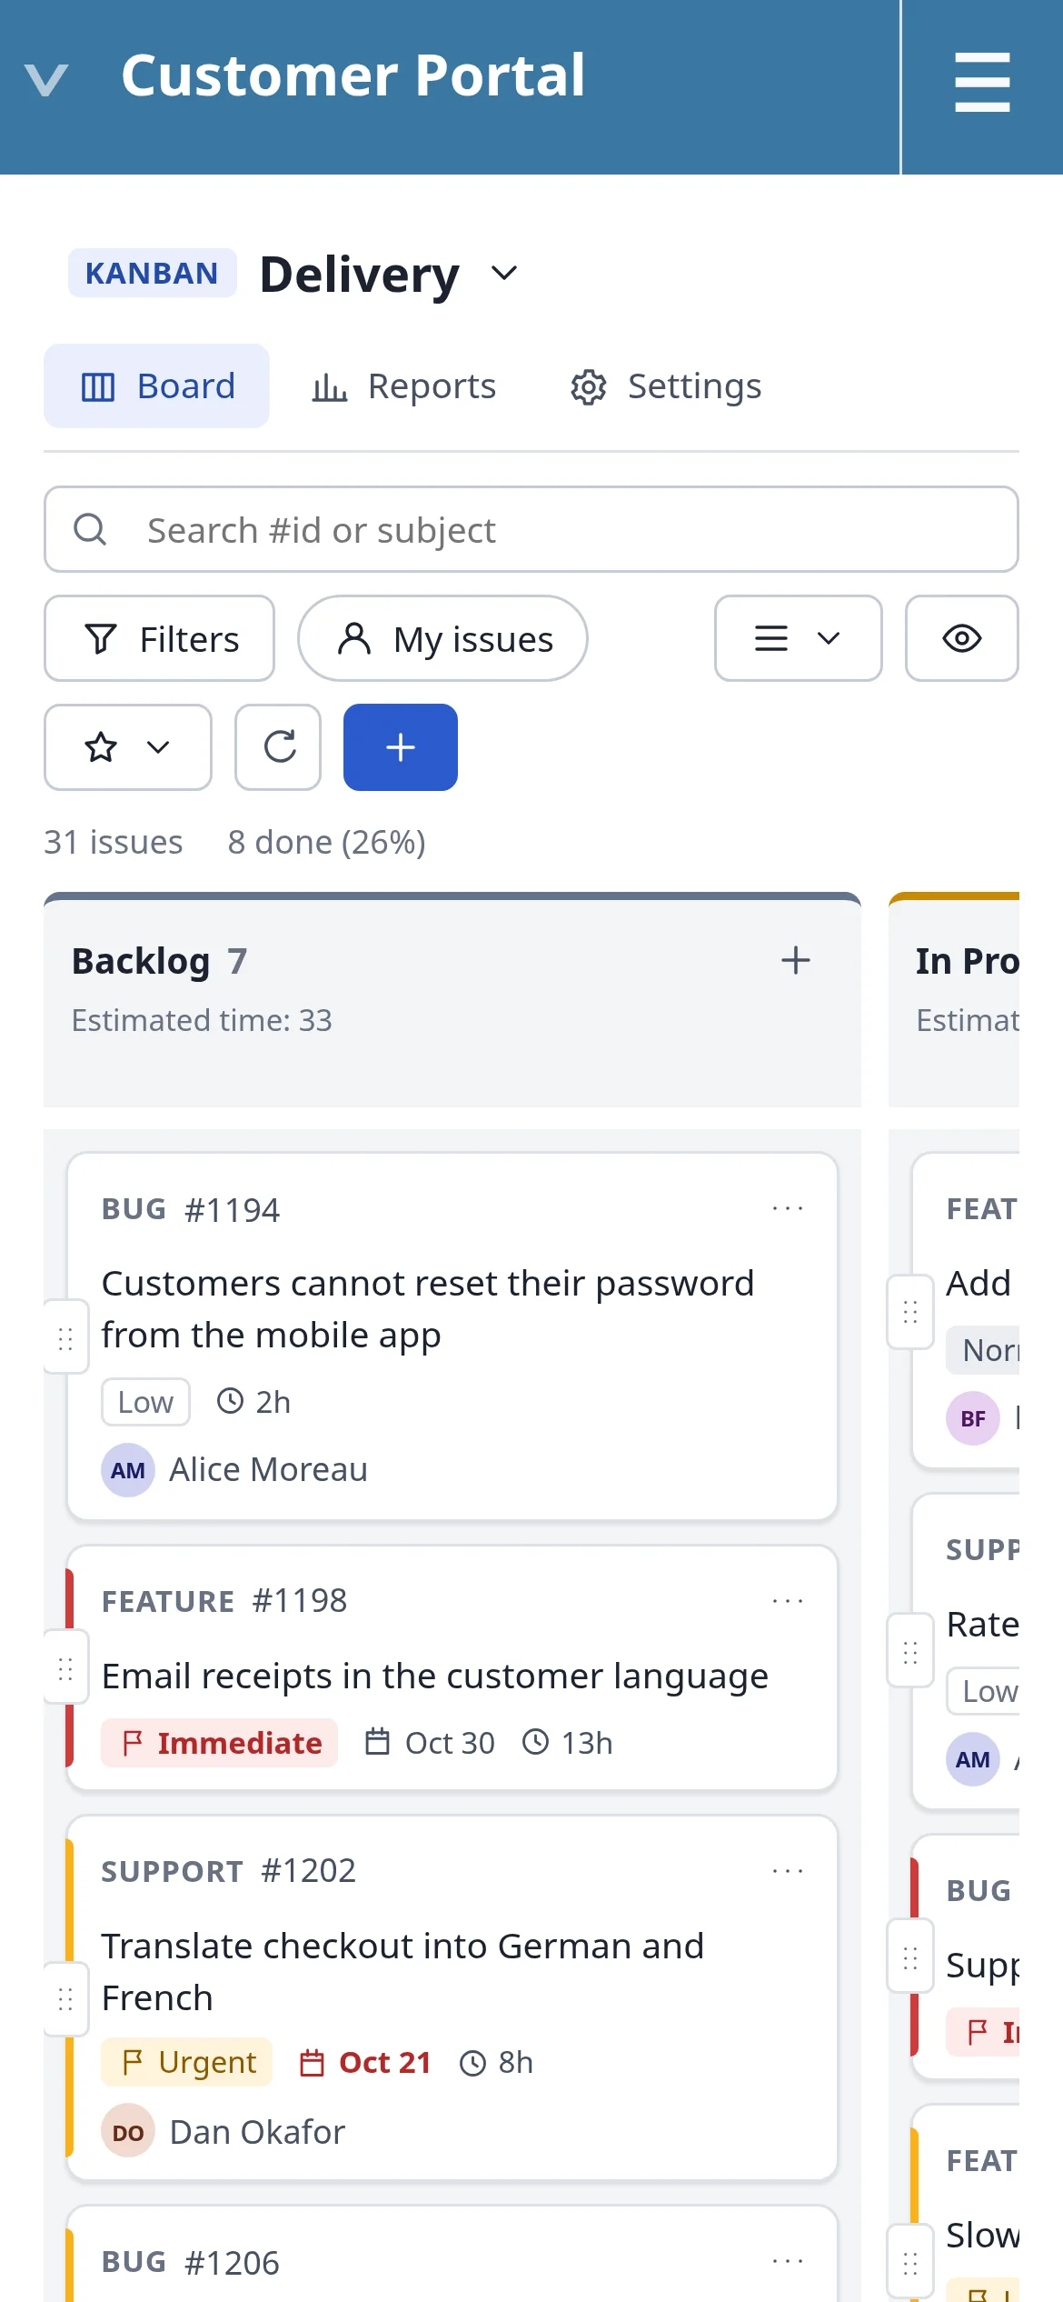Toggle the My issues filter
Viewport: 1063px width, 2302px height.
click(x=443, y=638)
